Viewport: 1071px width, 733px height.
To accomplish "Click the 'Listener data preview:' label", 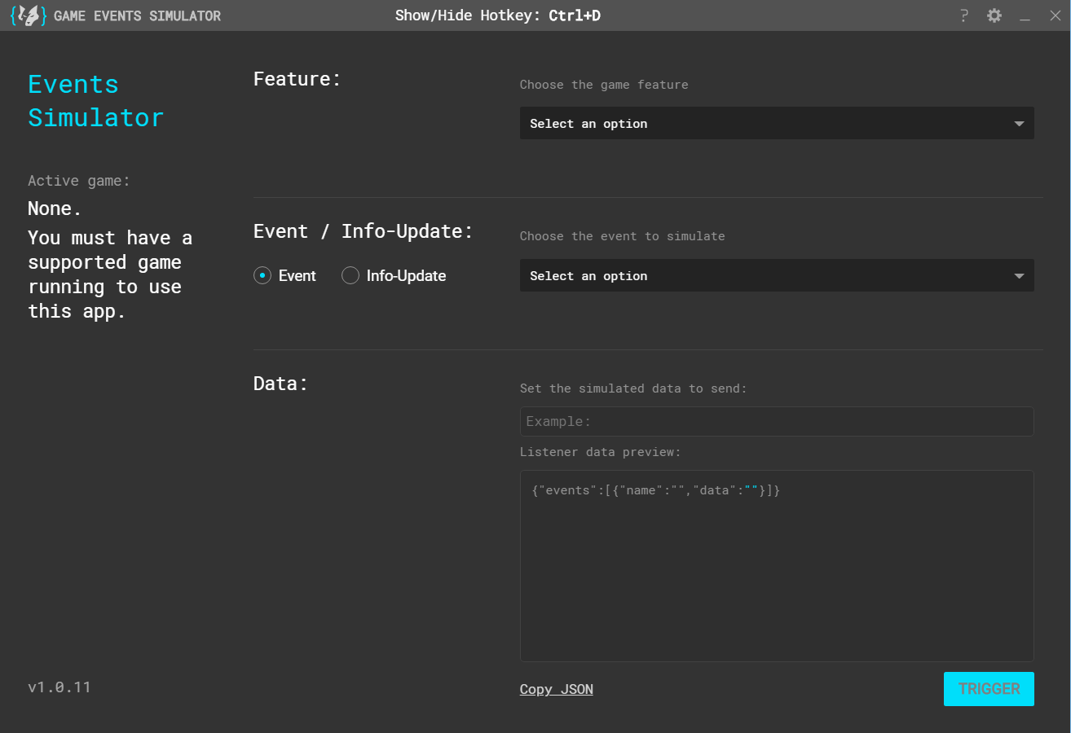I will (601, 452).
